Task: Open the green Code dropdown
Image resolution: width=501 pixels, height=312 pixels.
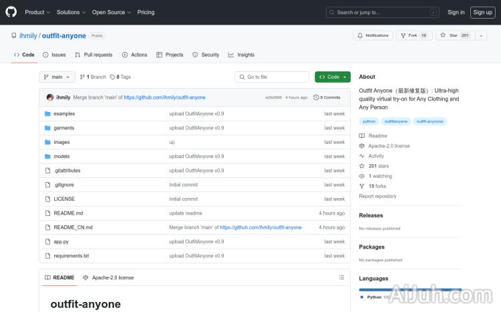Action: tap(332, 77)
